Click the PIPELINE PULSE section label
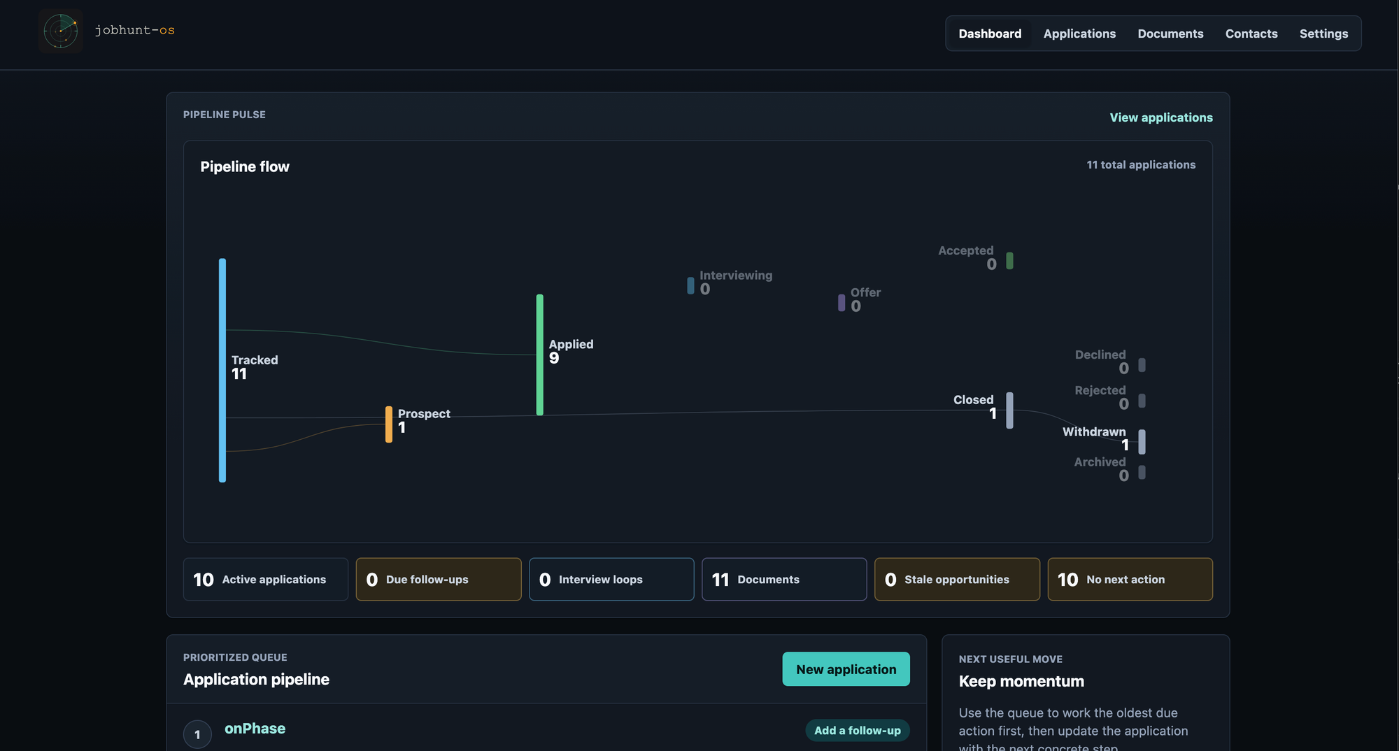 pyautogui.click(x=225, y=115)
